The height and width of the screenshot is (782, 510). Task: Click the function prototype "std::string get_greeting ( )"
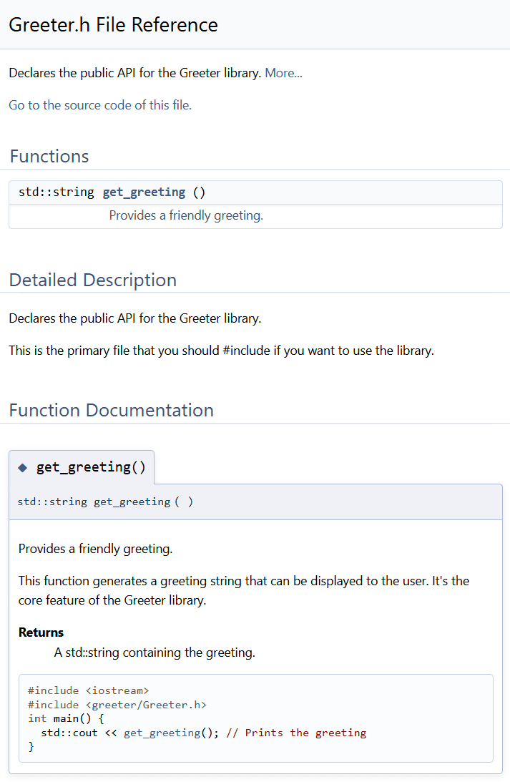coord(105,502)
